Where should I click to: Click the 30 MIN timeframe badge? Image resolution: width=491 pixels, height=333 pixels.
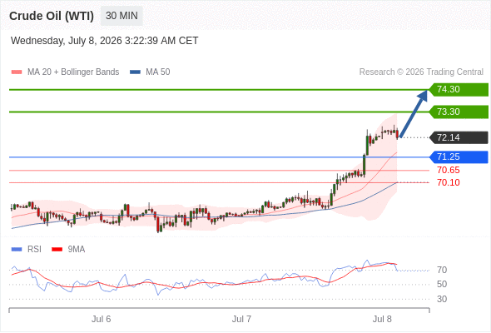122,16
